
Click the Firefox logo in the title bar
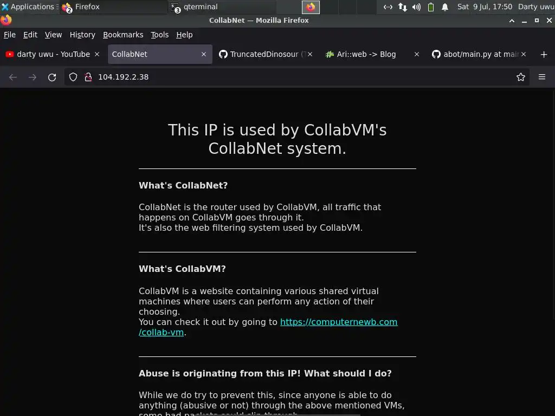click(x=5, y=20)
